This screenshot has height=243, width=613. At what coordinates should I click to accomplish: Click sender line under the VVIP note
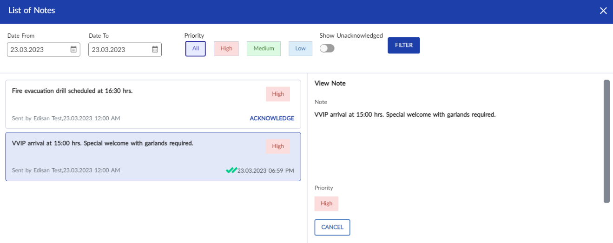pos(66,171)
